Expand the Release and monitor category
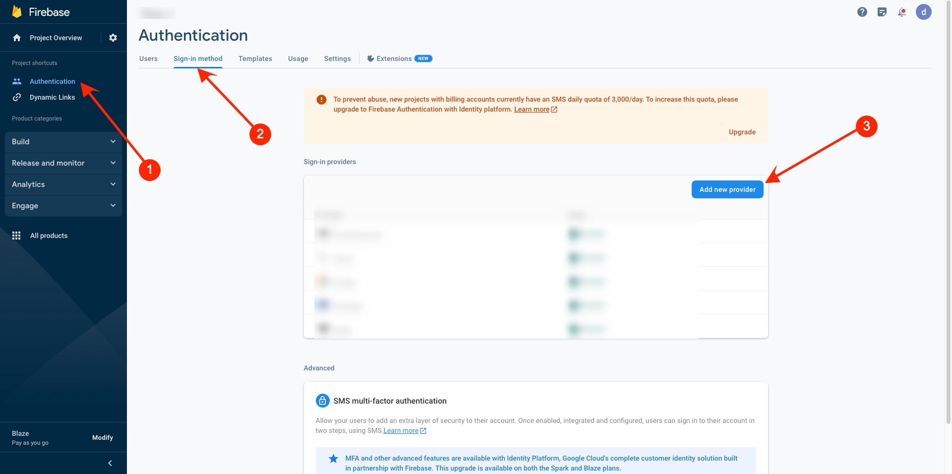The image size is (952, 474). [x=63, y=163]
